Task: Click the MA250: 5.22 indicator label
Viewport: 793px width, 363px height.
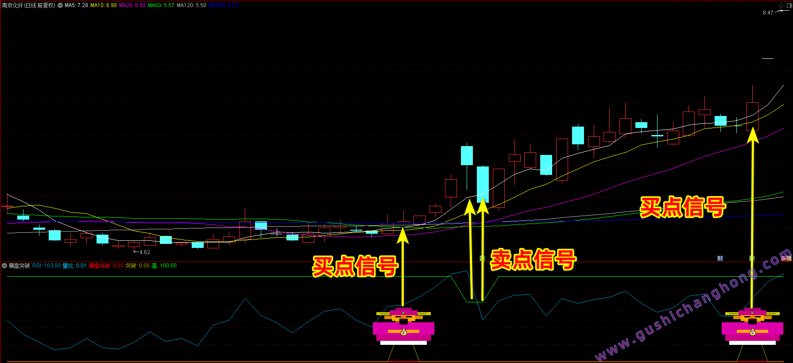Action: tap(224, 5)
